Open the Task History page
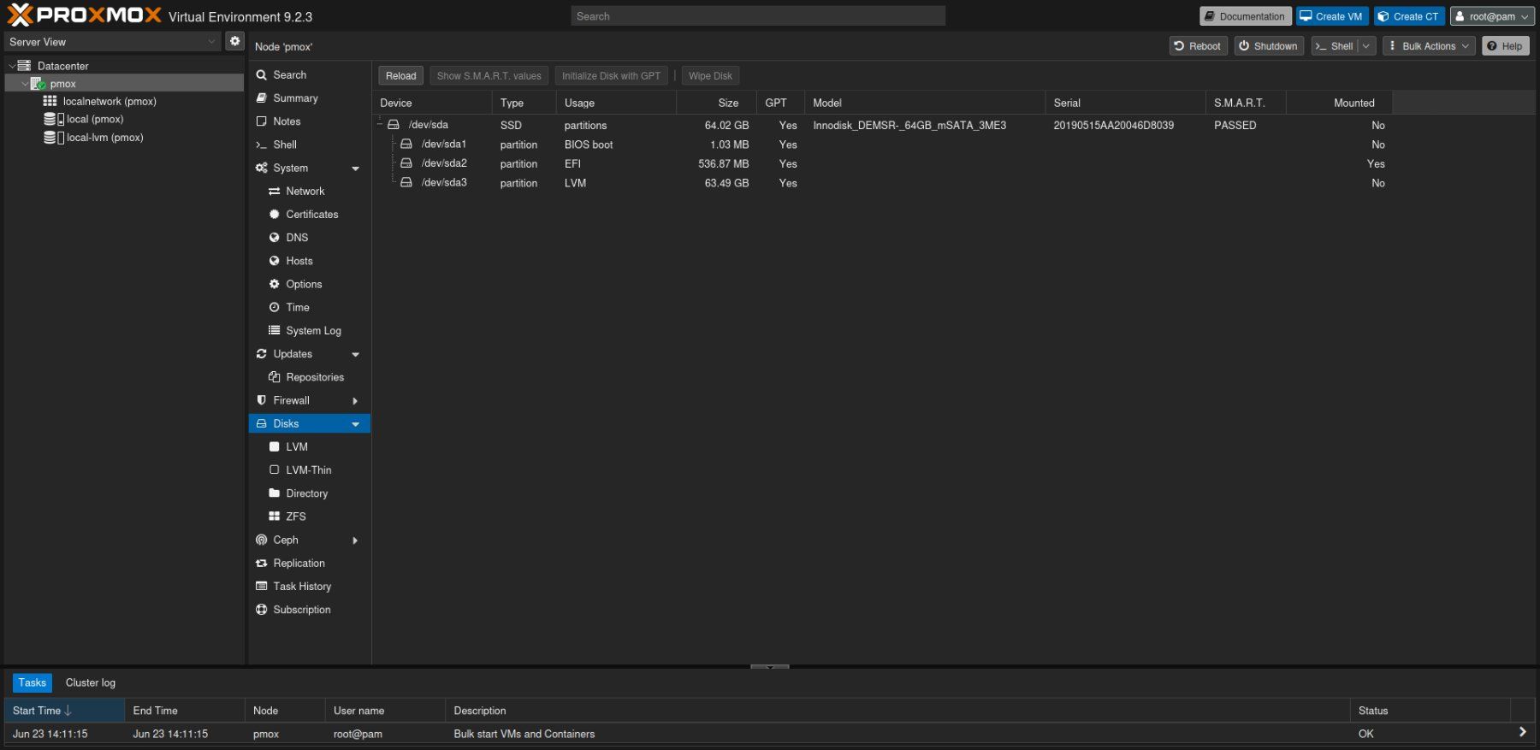This screenshot has height=750, width=1540. 302,587
